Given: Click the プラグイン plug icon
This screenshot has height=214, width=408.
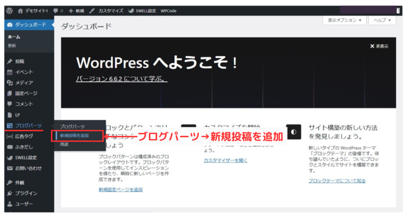Looking at the screenshot, I should tap(10, 193).
